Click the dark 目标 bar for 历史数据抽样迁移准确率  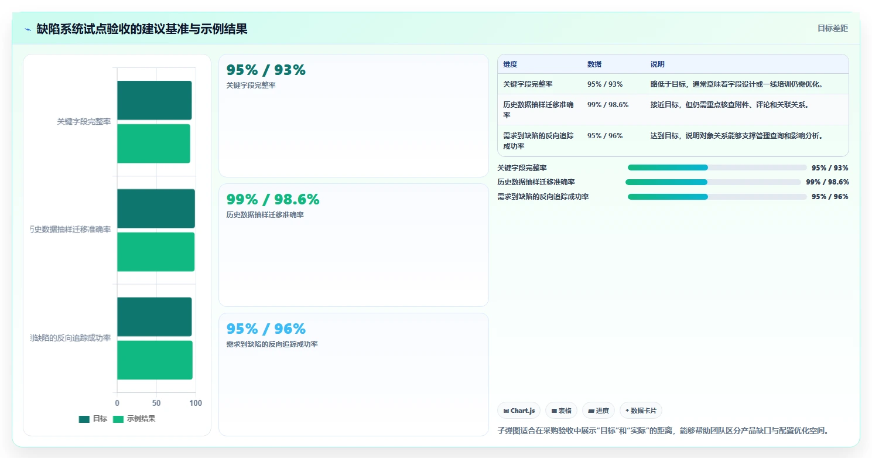point(156,209)
